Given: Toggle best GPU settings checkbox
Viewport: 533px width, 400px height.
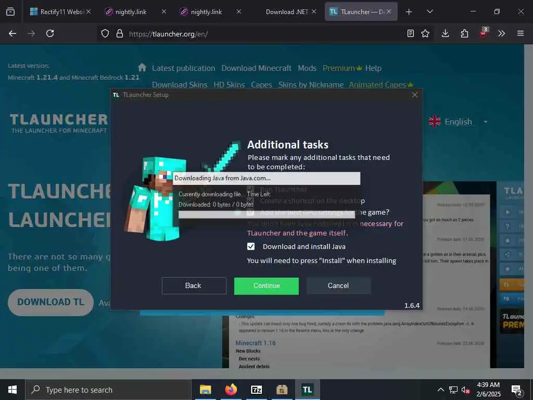Looking at the screenshot, I should [x=250, y=213].
